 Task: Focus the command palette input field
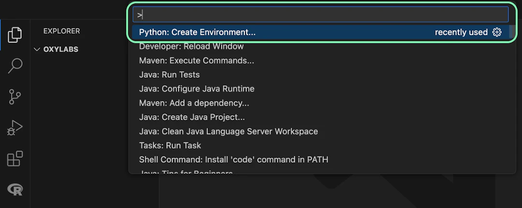[x=320, y=14]
